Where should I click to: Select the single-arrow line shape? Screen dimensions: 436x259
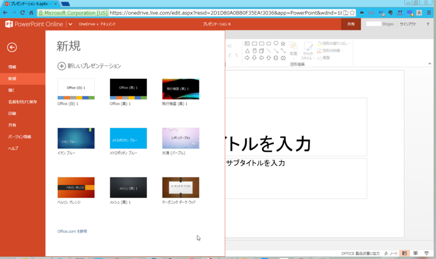[276, 51]
